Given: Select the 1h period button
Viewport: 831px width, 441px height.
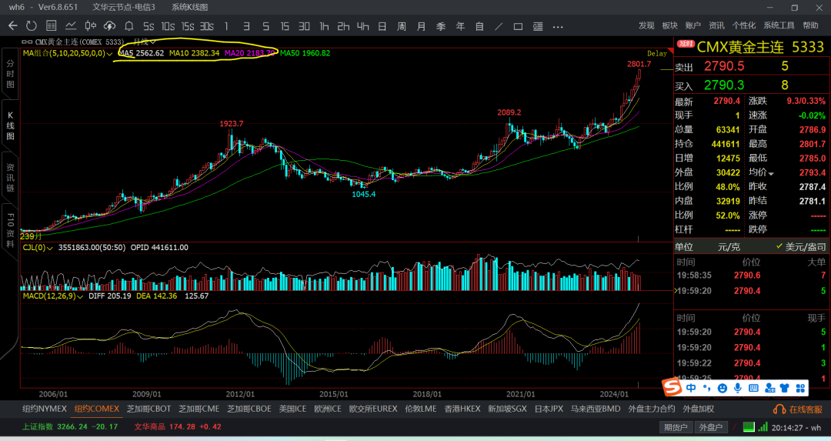Looking at the screenshot, I should pyautogui.click(x=324, y=26).
